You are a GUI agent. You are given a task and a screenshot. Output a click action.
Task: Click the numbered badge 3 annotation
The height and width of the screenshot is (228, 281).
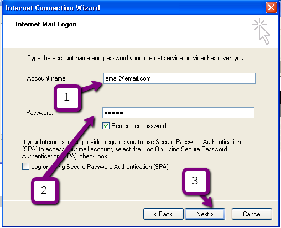196,181
